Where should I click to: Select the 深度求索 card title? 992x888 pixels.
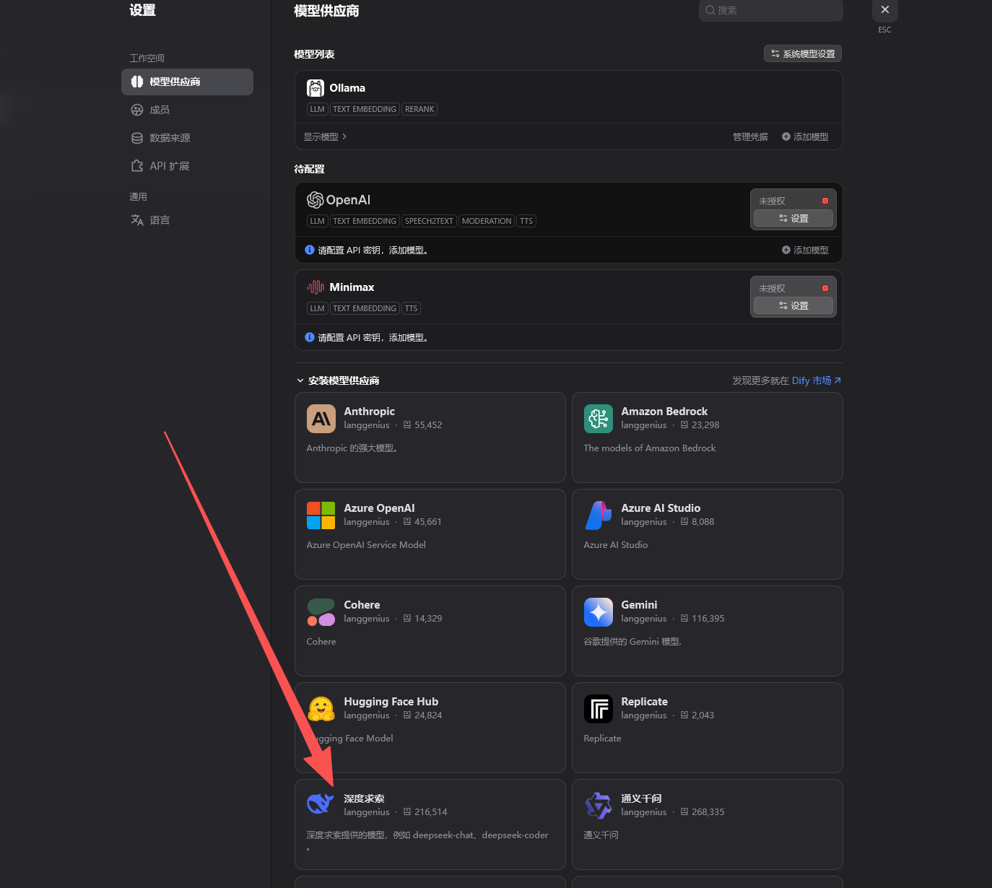point(364,798)
